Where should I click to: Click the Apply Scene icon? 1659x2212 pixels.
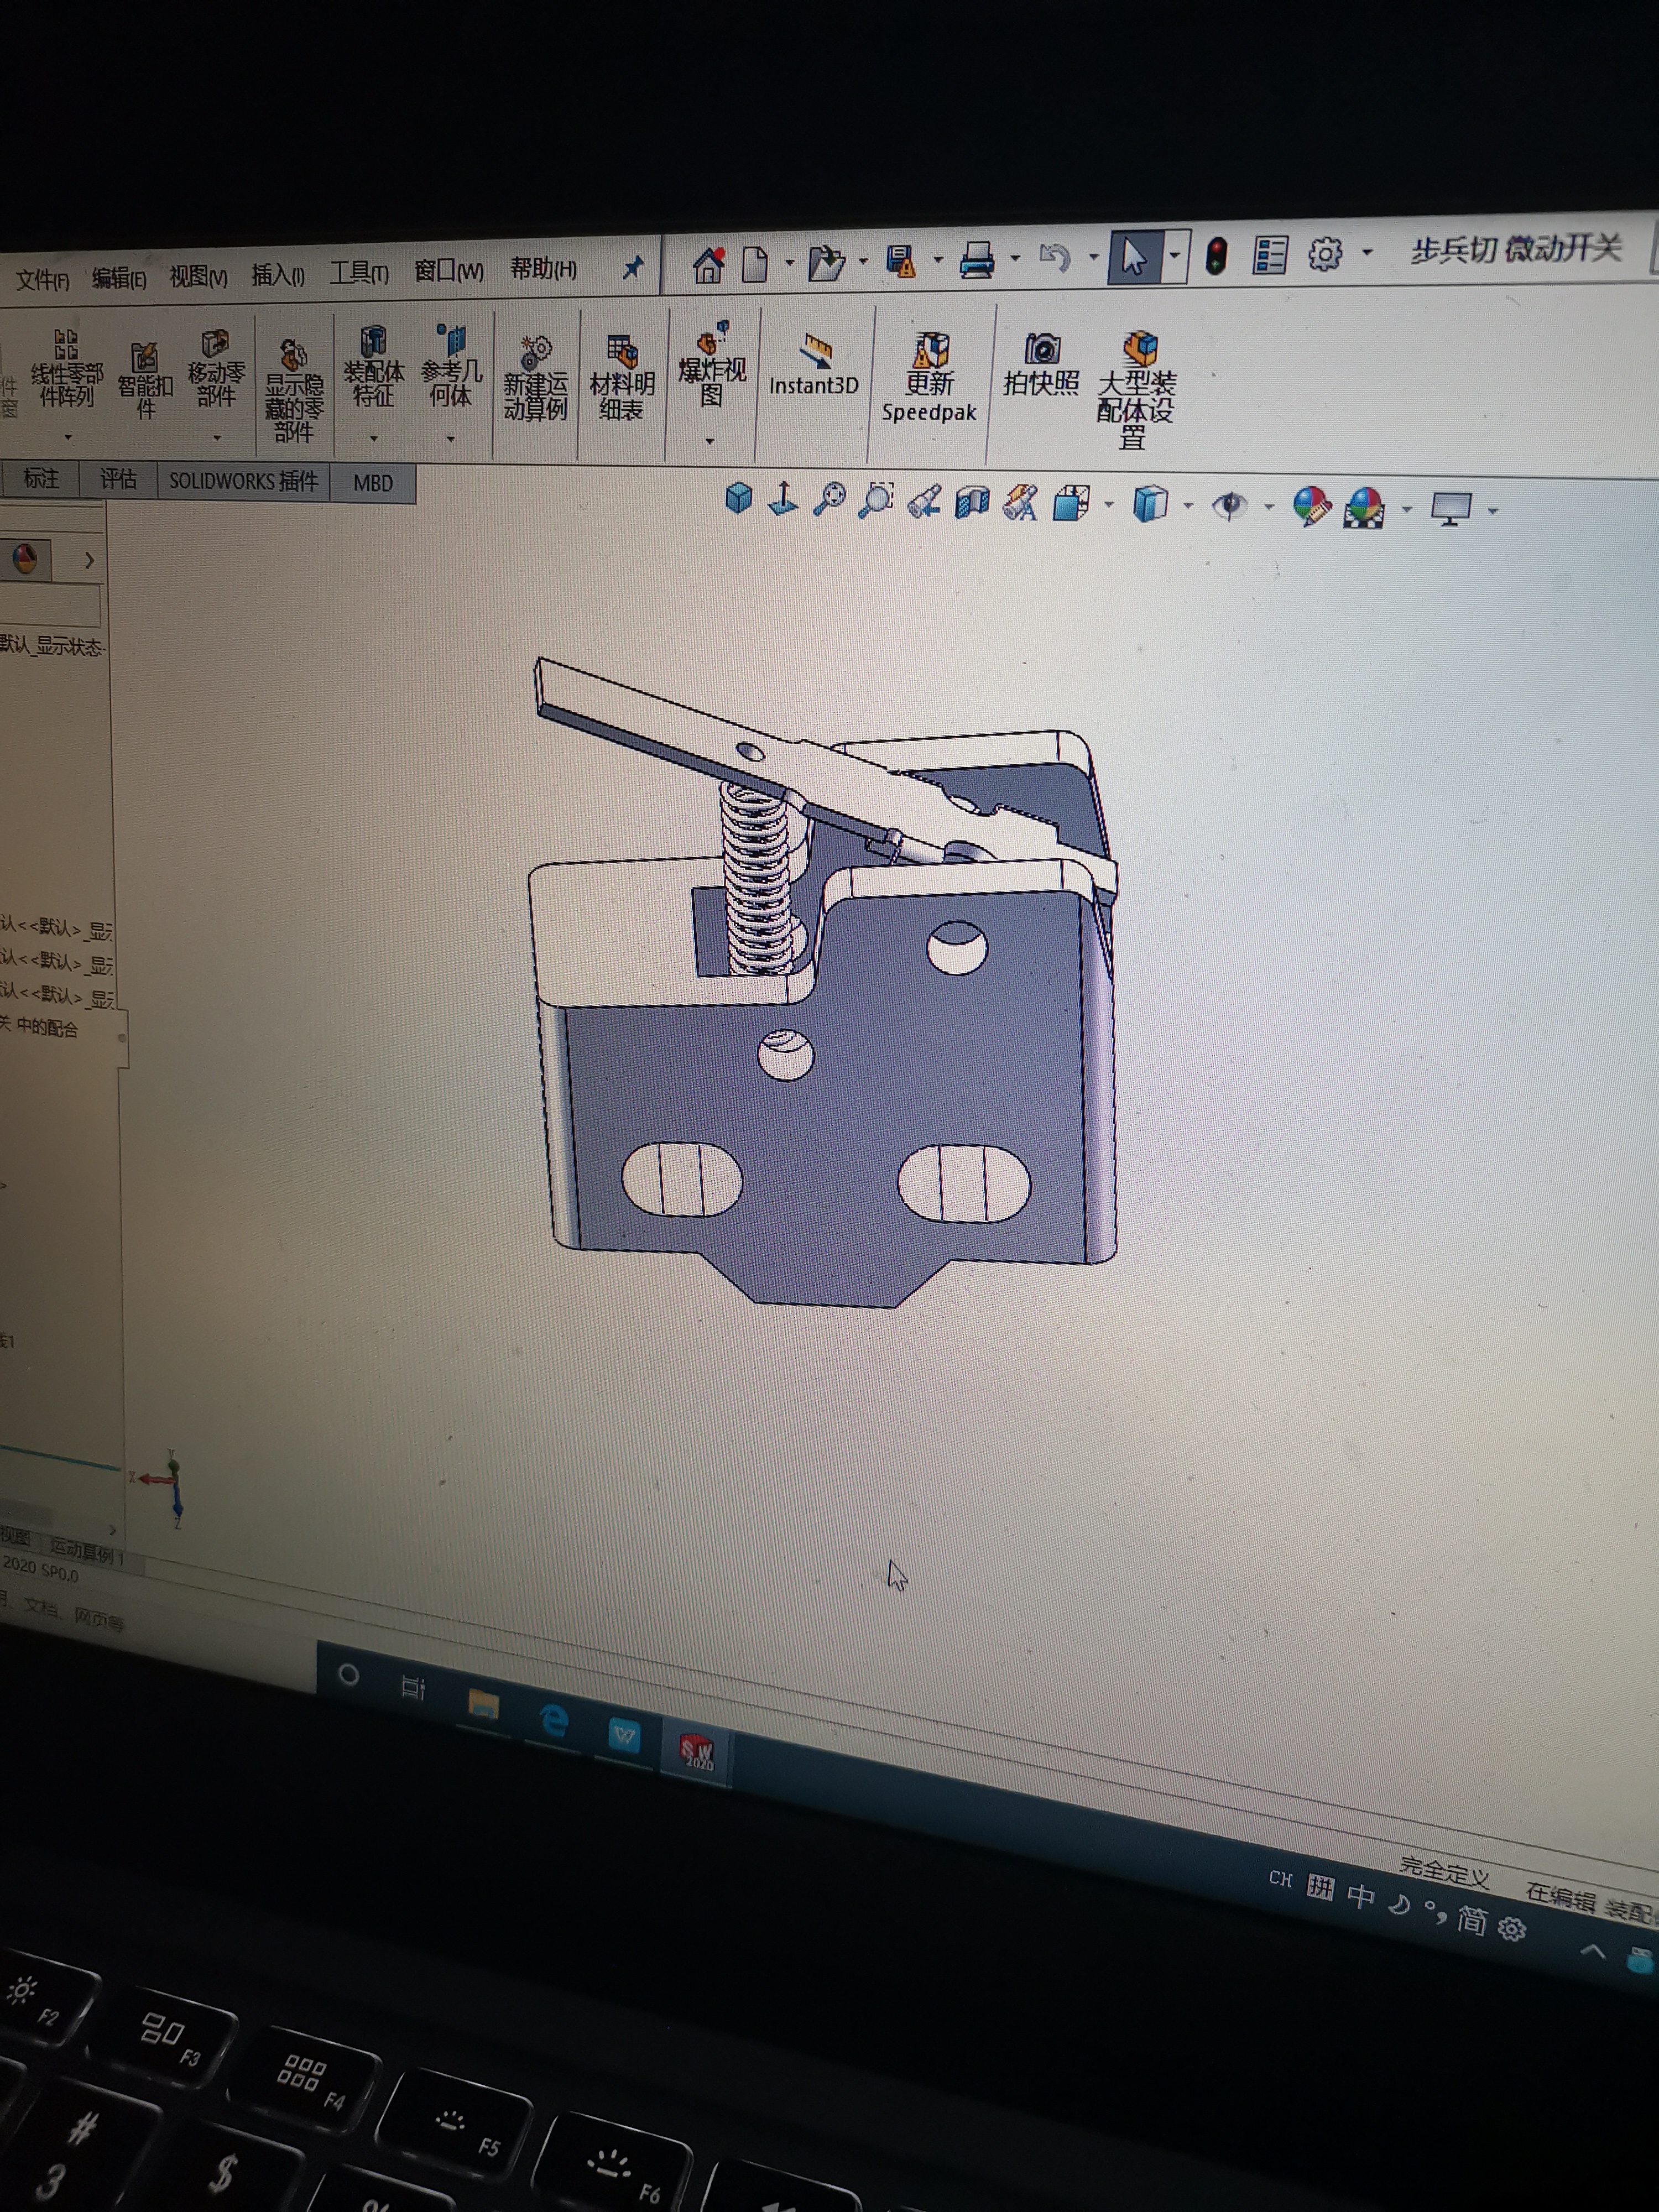click(x=1366, y=508)
